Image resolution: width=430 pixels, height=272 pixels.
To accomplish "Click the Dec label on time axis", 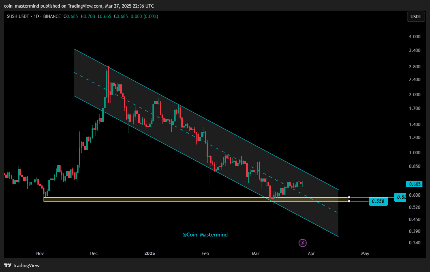I will click(94, 253).
